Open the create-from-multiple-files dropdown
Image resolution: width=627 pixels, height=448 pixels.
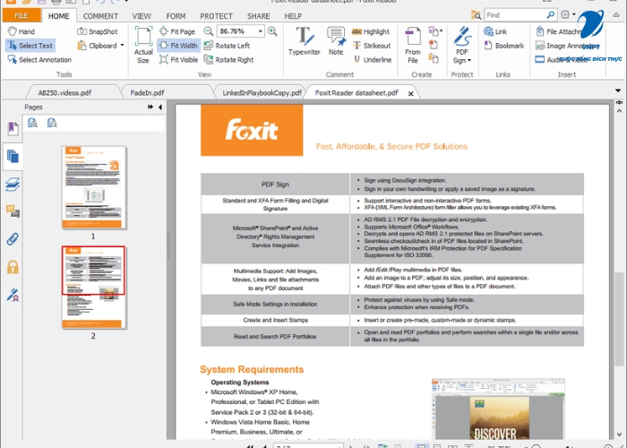click(x=435, y=31)
